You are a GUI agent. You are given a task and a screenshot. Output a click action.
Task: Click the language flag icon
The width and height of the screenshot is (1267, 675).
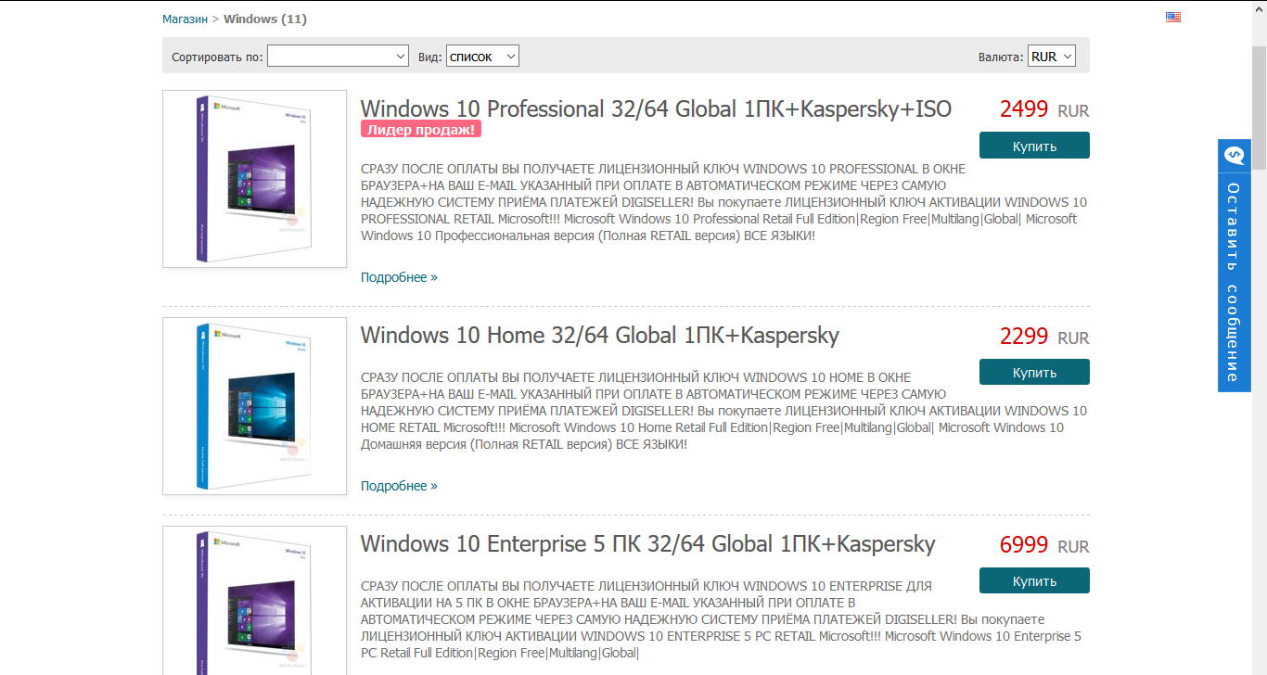1173,17
